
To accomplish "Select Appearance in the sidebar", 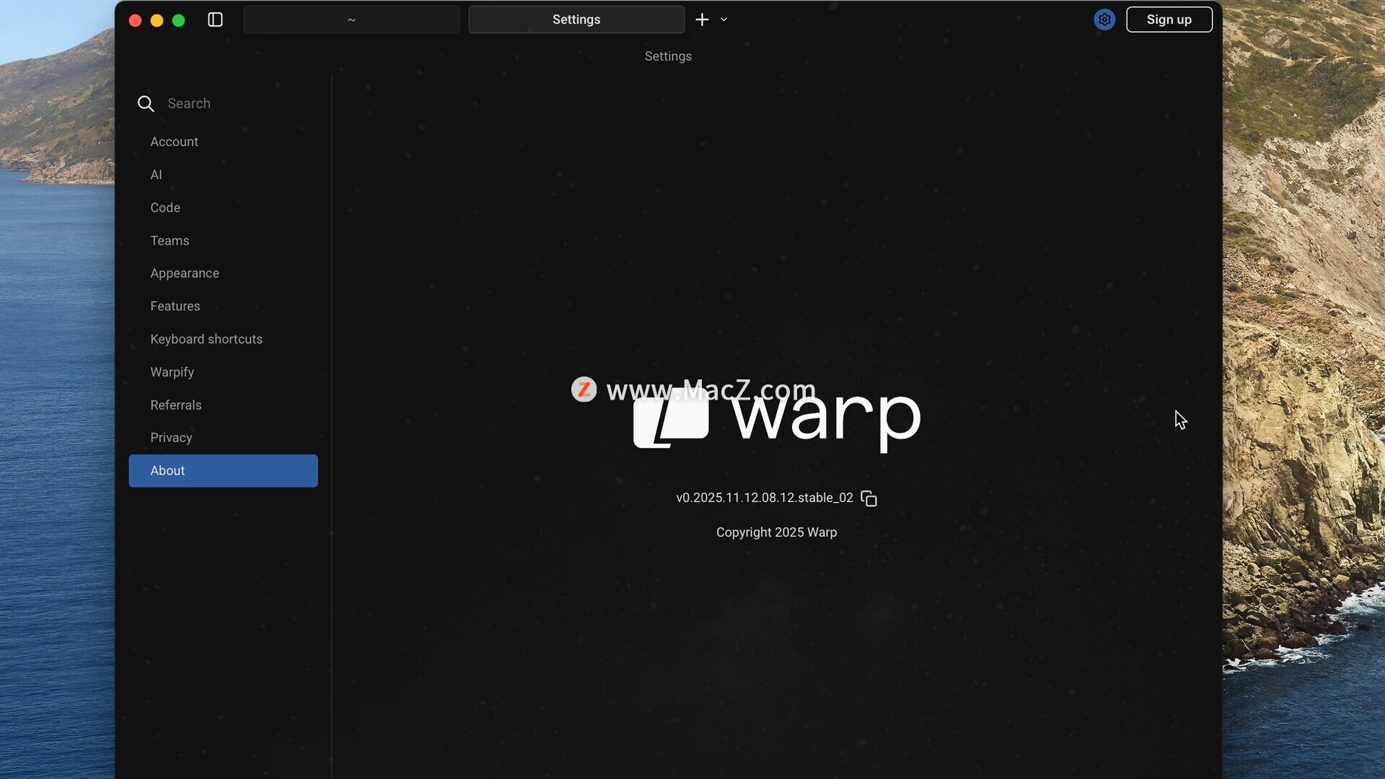I will point(185,273).
